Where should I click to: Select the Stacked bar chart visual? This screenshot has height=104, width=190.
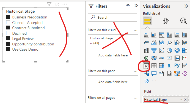pyautogui.click(x=146, y=35)
